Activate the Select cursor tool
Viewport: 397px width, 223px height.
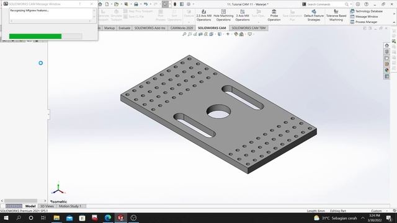coord(165,4)
